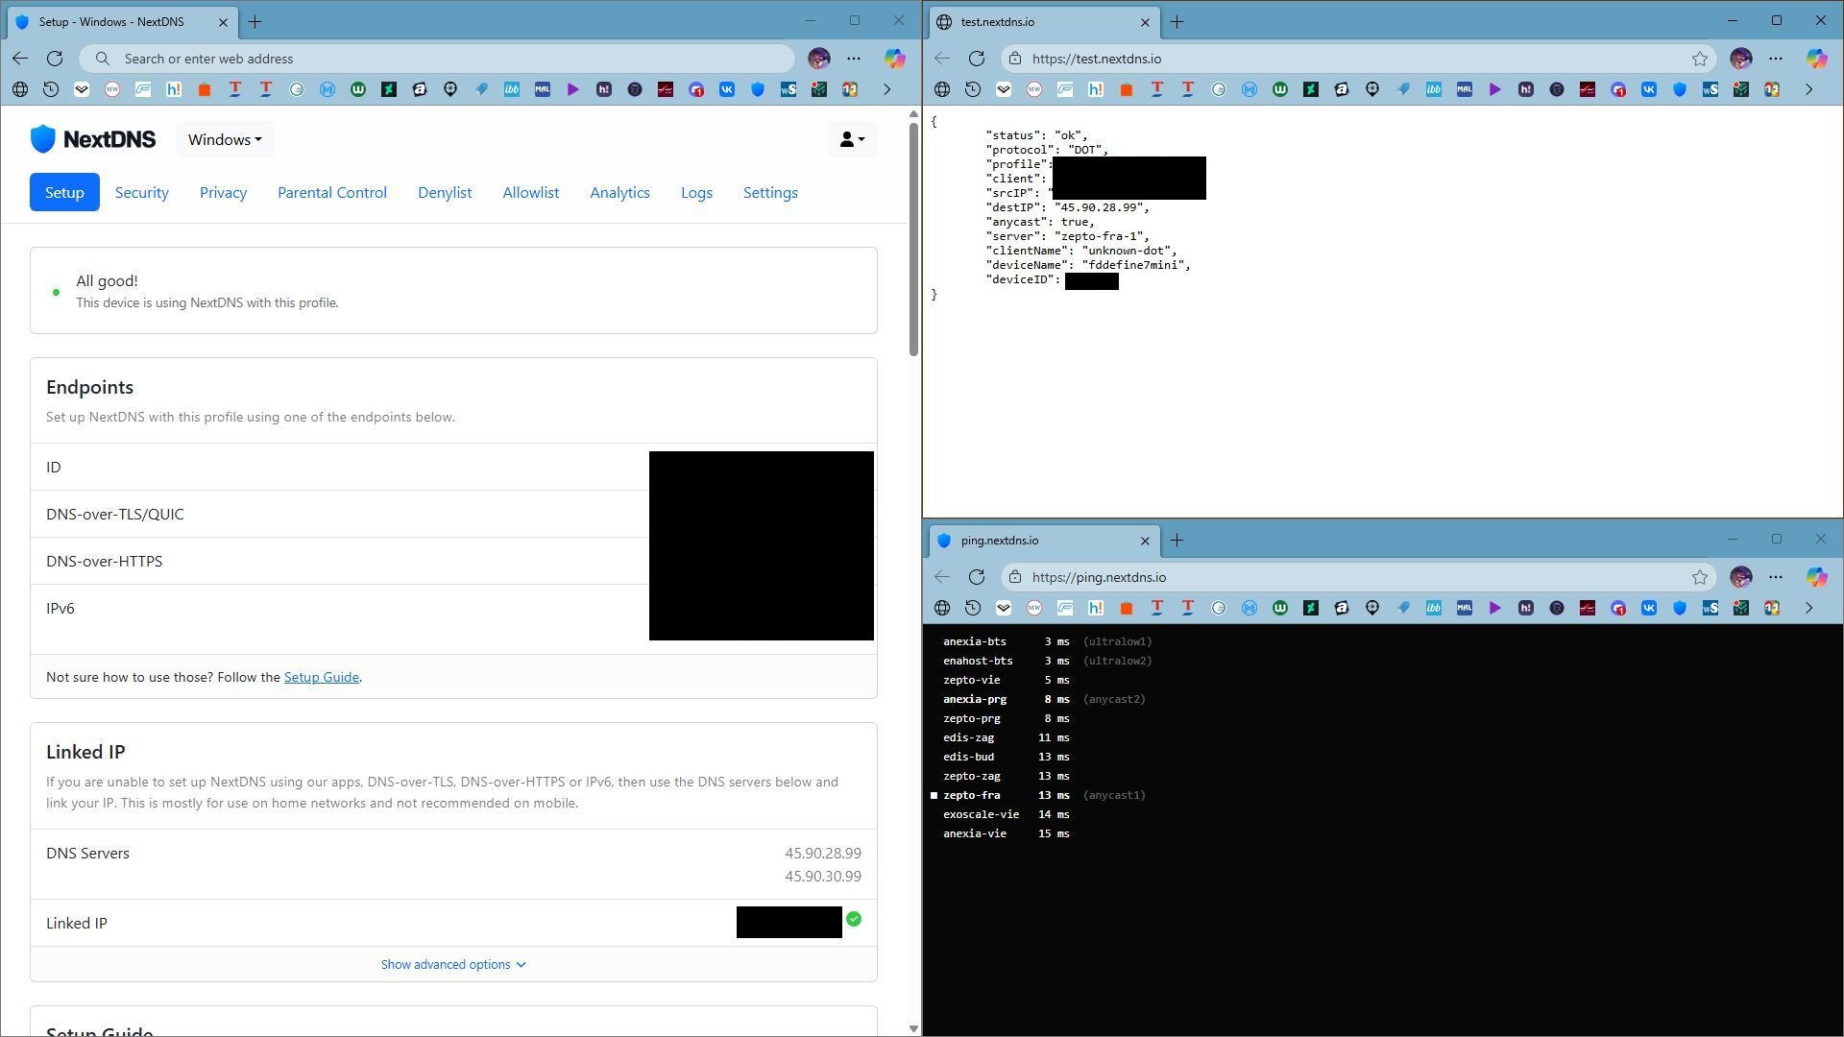Expand Show advanced options under Linked IP
1844x1037 pixels.
pos(453,964)
